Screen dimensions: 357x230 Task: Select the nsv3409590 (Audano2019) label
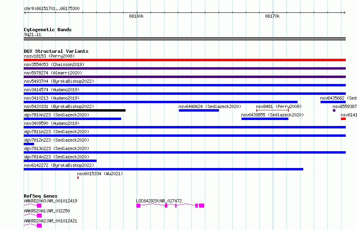pyautogui.click(x=52, y=123)
